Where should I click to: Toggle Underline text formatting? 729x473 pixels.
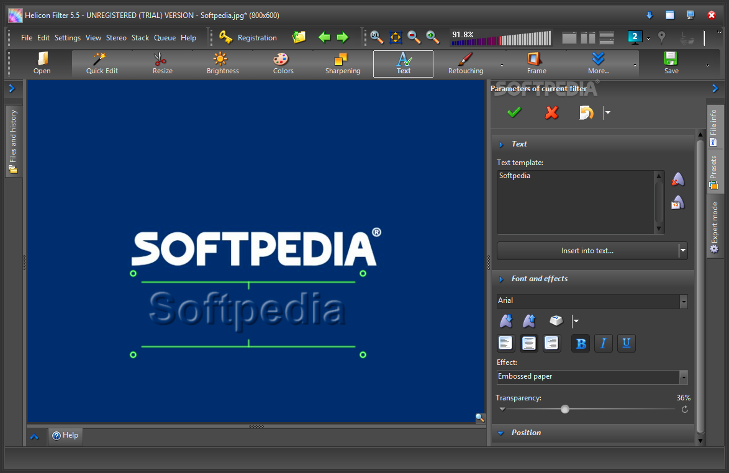626,343
